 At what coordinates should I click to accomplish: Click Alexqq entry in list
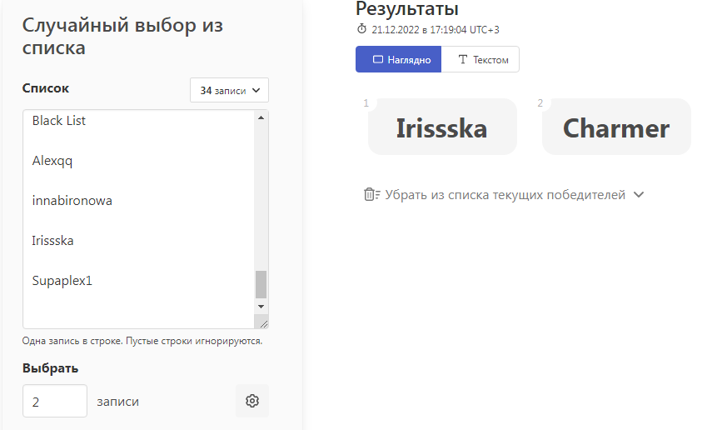[x=52, y=161]
